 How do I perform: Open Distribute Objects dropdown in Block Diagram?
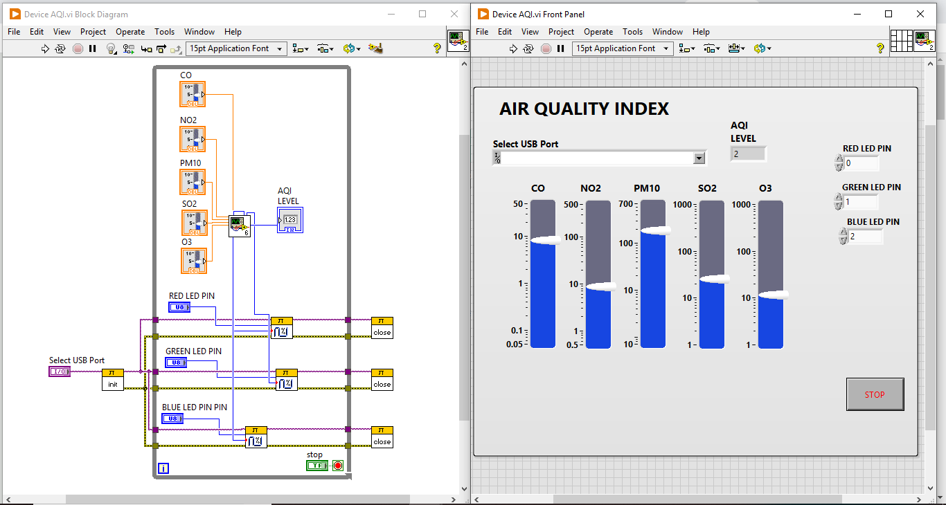pyautogui.click(x=325, y=48)
